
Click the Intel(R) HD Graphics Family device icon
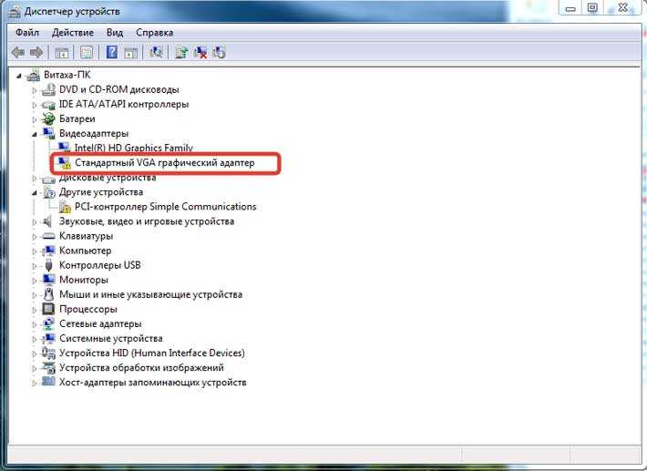(64, 148)
